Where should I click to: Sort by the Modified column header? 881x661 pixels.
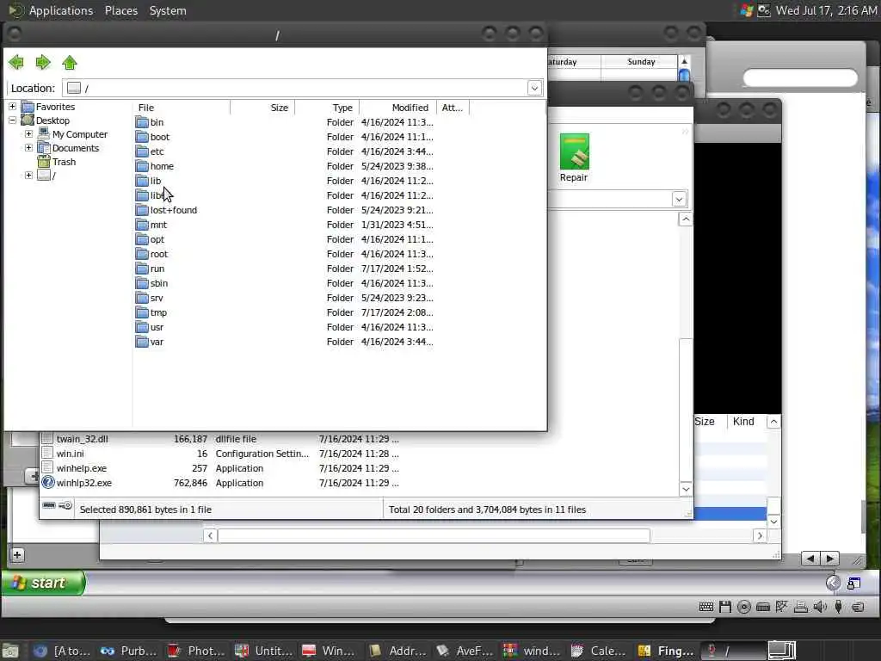pyautogui.click(x=397, y=108)
